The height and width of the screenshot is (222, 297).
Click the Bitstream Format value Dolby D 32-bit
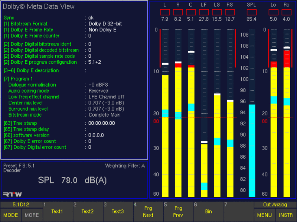coord(105,24)
